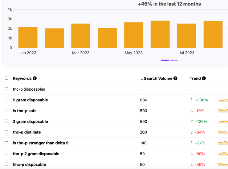Click the sparkline for 5 gram disposable
The height and width of the screenshot is (169, 228).
click(x=223, y=100)
